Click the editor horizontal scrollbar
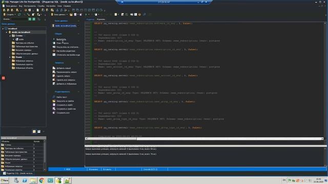This screenshot has height=184, width=328. (204, 139)
